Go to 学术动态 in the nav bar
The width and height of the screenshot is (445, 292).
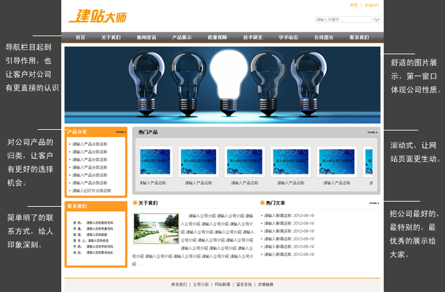288,37
